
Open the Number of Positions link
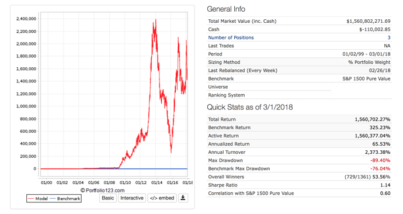pyautogui.click(x=231, y=37)
